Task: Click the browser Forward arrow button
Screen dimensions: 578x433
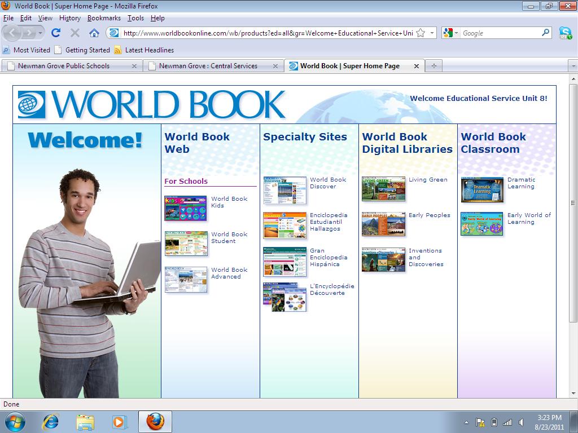Action: pos(29,33)
